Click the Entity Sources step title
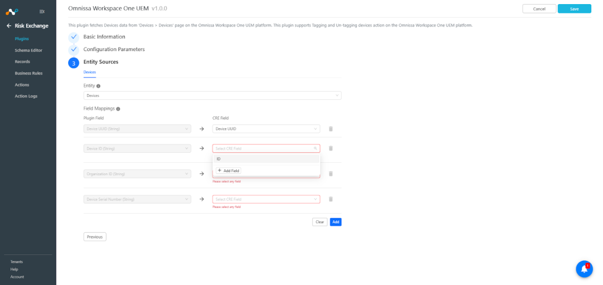 click(x=101, y=62)
